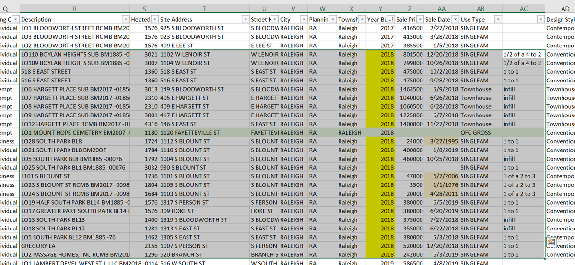Open the Sale Date filter dropdown

(455, 19)
